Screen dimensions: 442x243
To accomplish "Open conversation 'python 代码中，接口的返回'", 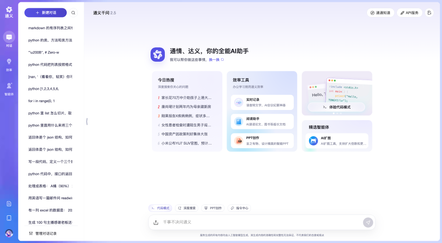I will coord(50,174).
